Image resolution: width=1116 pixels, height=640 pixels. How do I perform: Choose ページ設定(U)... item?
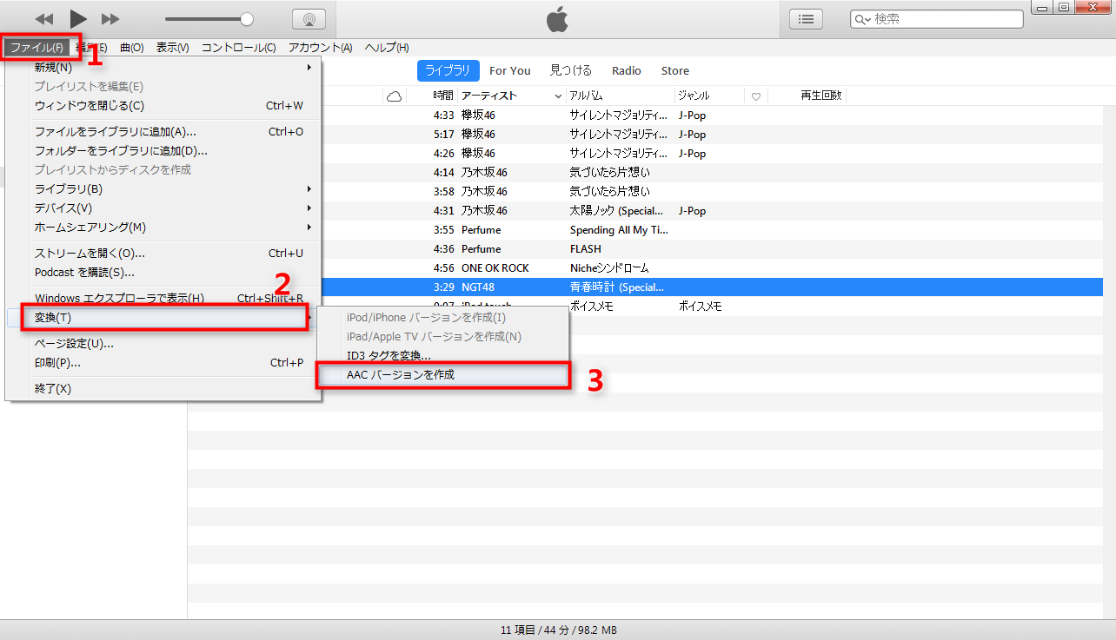163,344
